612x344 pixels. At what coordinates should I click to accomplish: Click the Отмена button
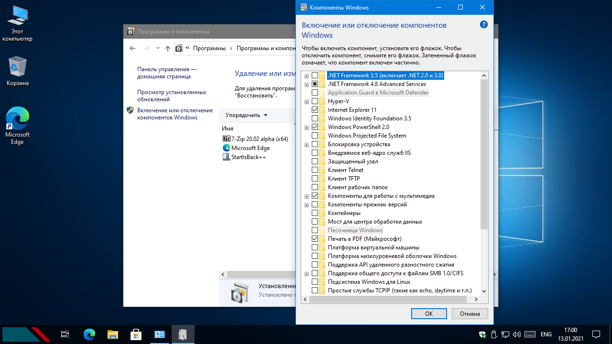point(470,314)
